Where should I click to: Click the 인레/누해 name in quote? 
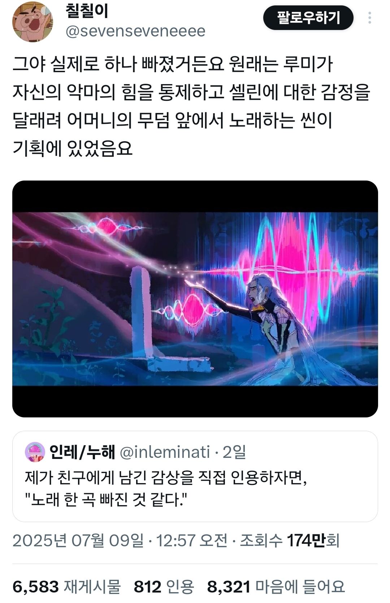coord(82,452)
